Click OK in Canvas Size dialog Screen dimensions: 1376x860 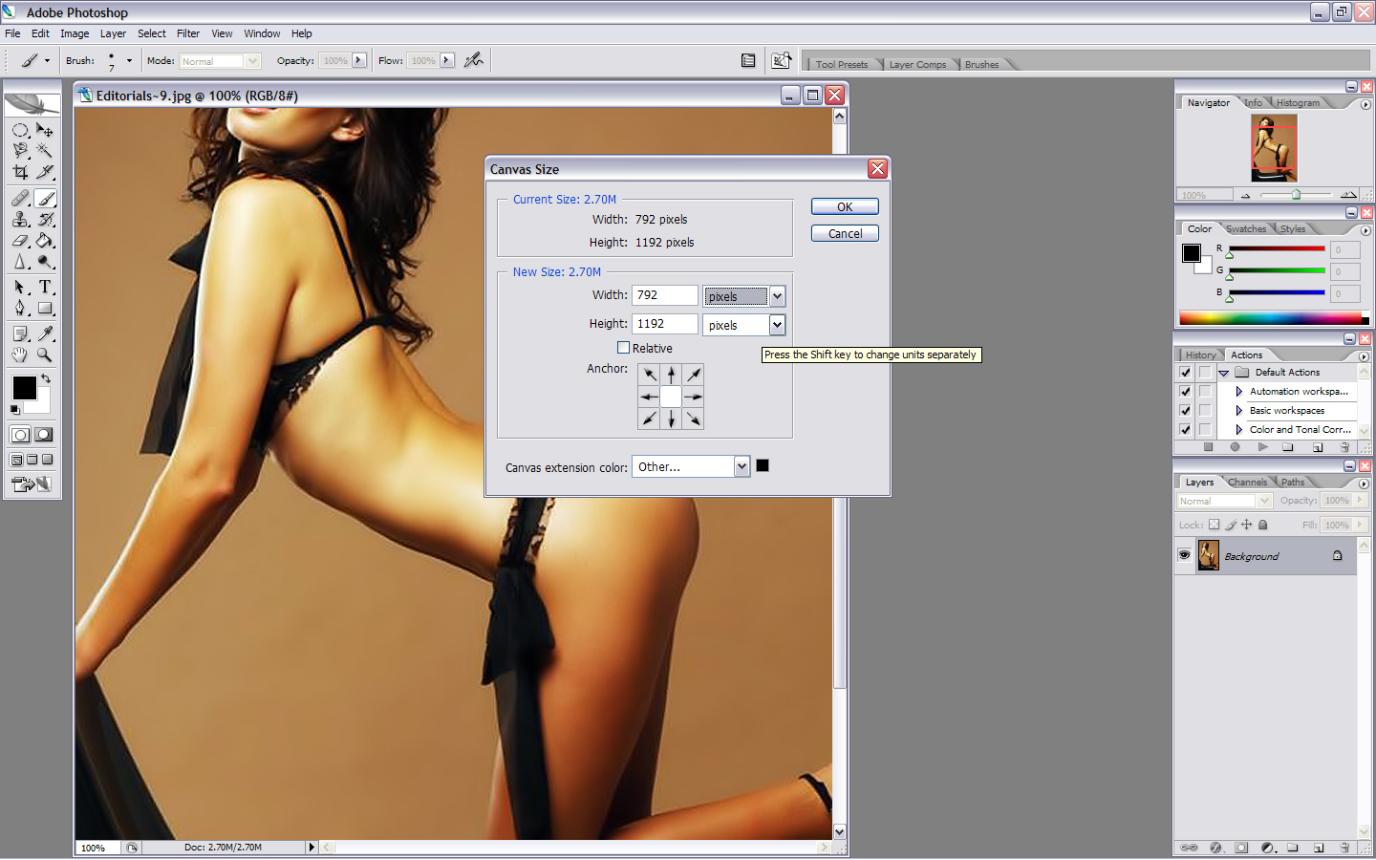845,207
